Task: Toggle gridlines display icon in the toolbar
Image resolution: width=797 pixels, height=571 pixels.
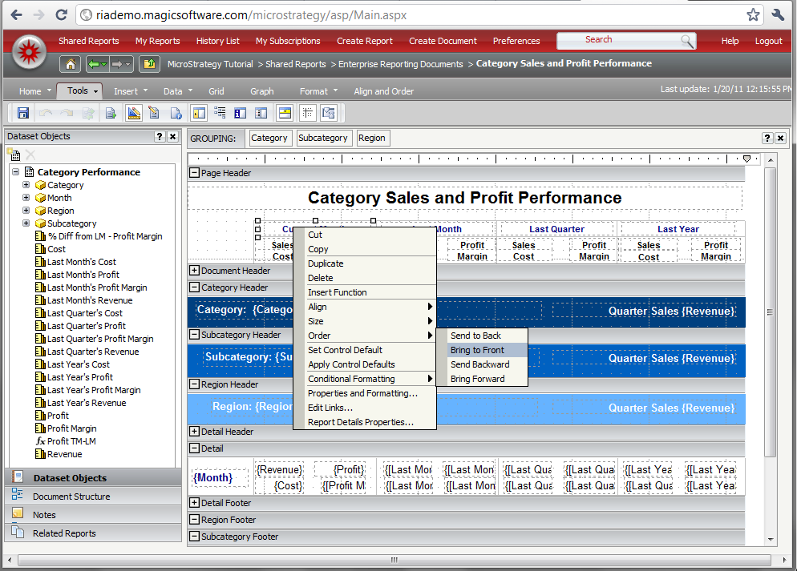Action: (x=306, y=113)
